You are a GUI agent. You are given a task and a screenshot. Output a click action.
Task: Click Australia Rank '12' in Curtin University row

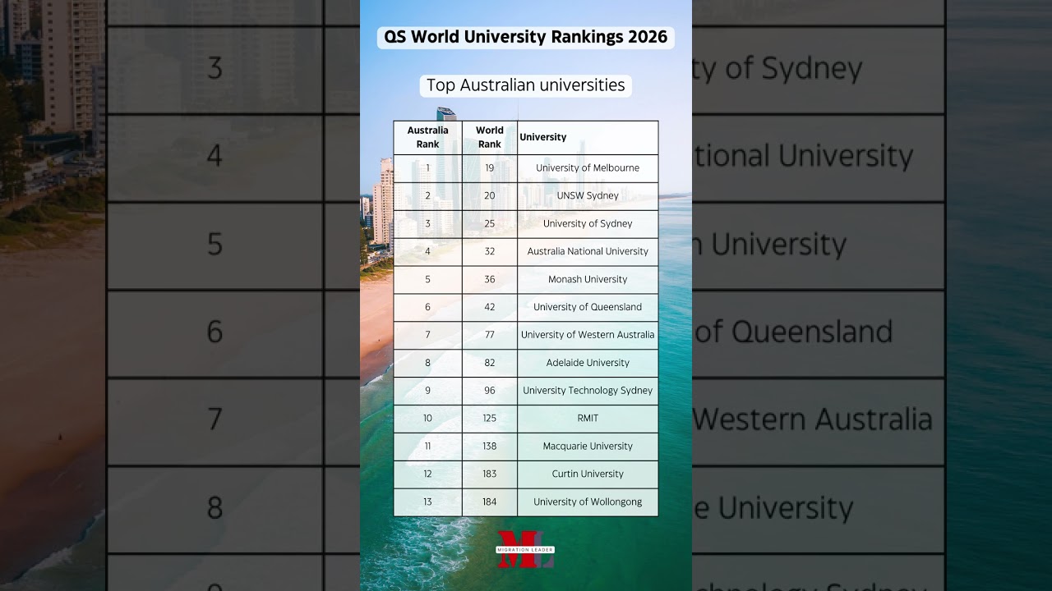(427, 474)
